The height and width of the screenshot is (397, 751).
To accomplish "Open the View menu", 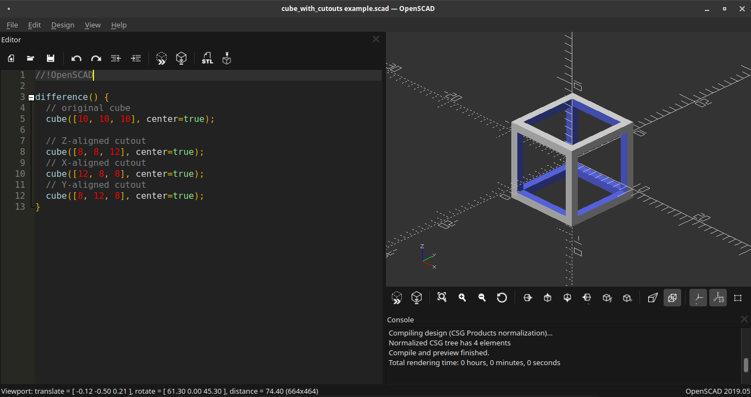I will pos(92,25).
